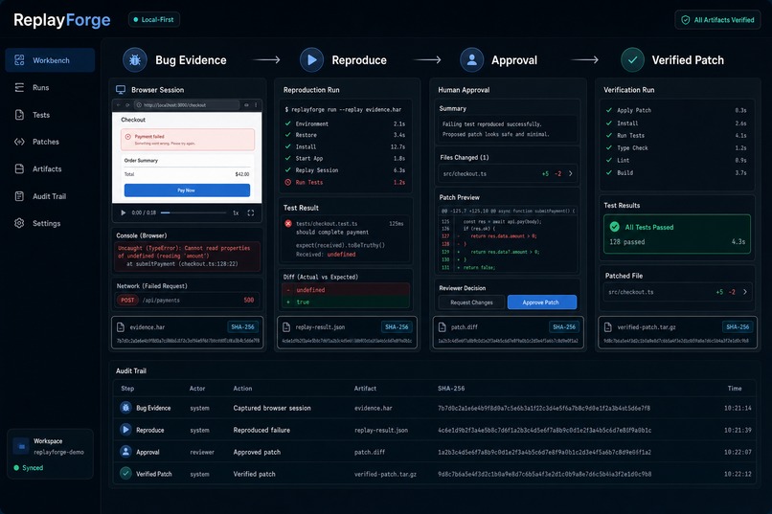Click the localhost checkout URL field
Viewport: 772px width, 514px height.
(187, 105)
